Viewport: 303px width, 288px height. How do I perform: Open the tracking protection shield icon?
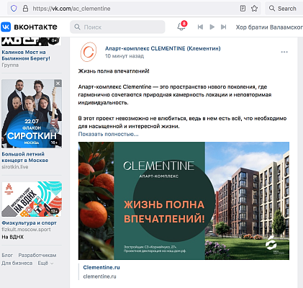click(14, 9)
